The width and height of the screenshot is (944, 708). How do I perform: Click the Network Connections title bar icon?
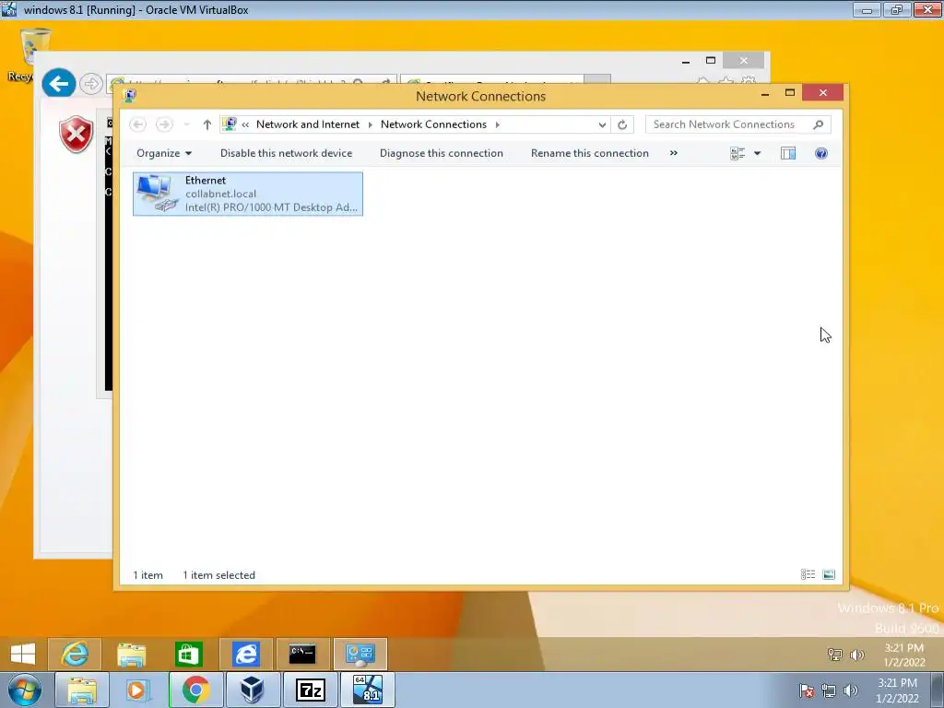(129, 96)
